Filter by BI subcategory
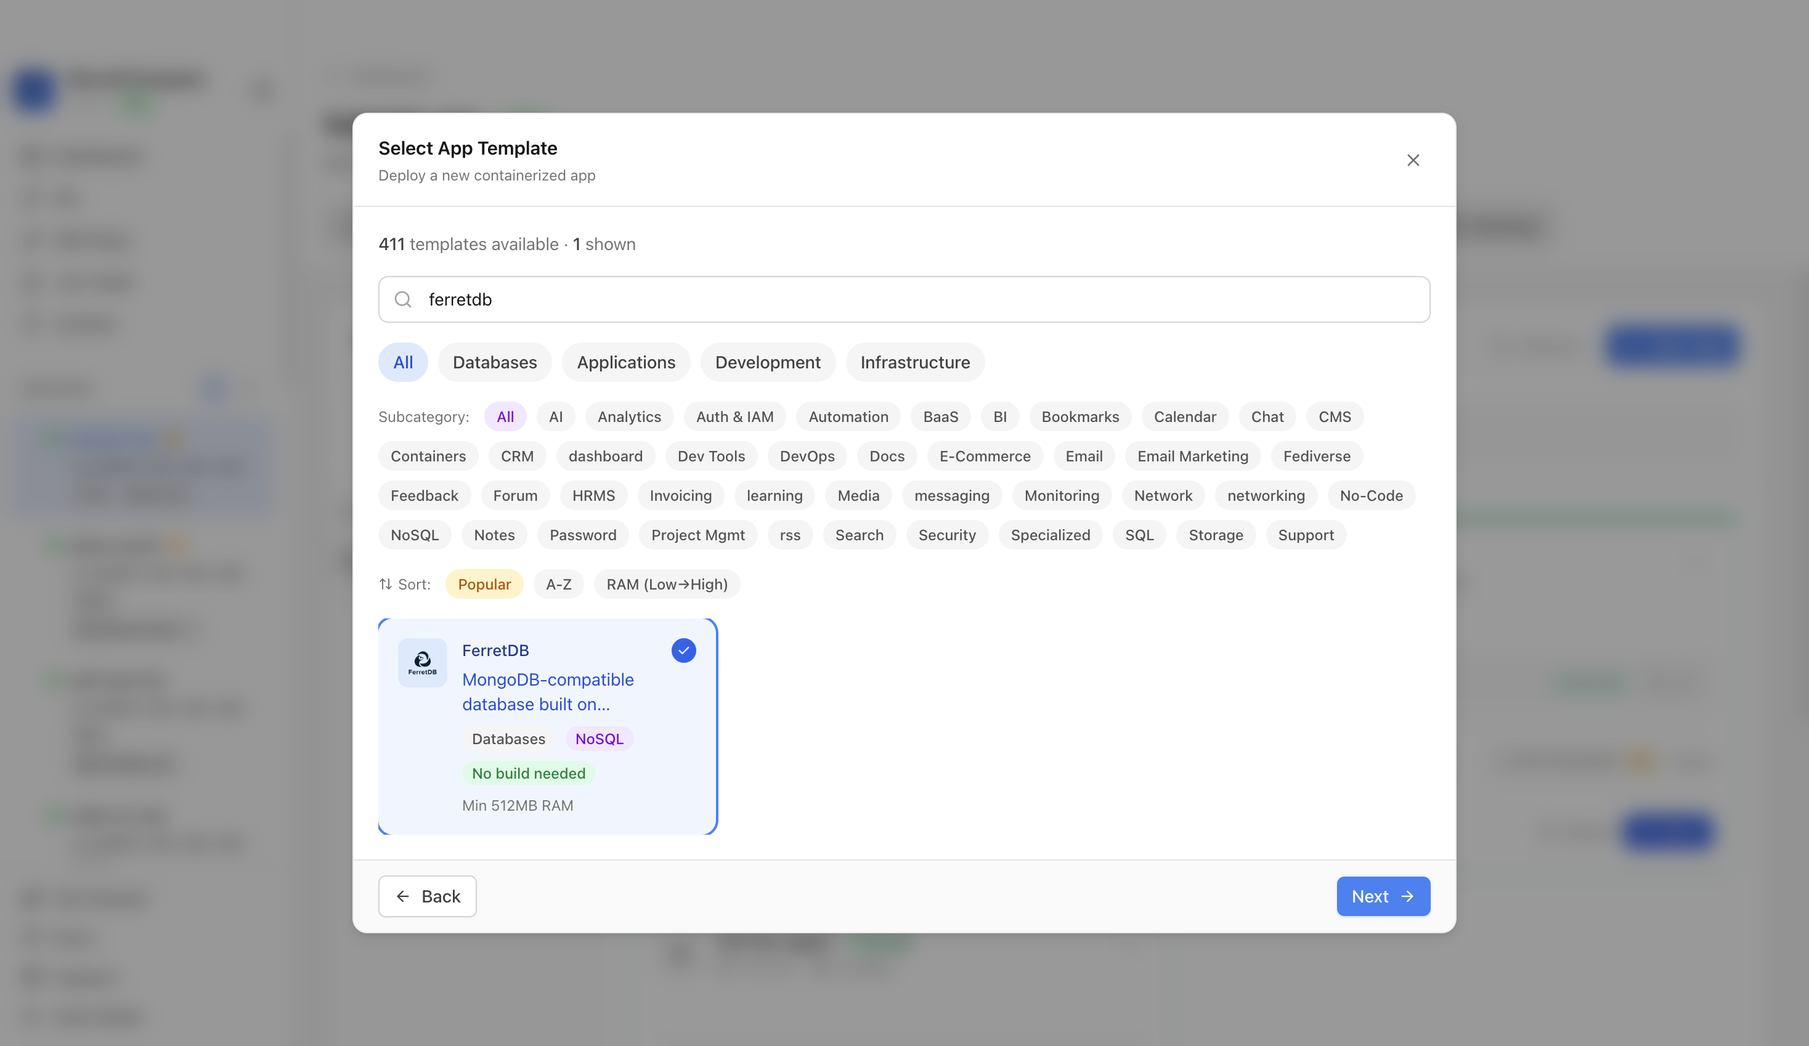1809x1046 pixels. click(1000, 417)
